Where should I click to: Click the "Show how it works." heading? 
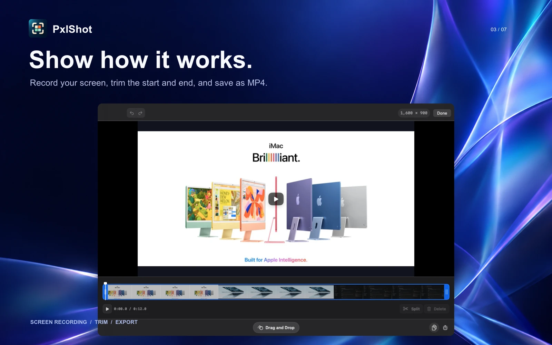pyautogui.click(x=141, y=60)
